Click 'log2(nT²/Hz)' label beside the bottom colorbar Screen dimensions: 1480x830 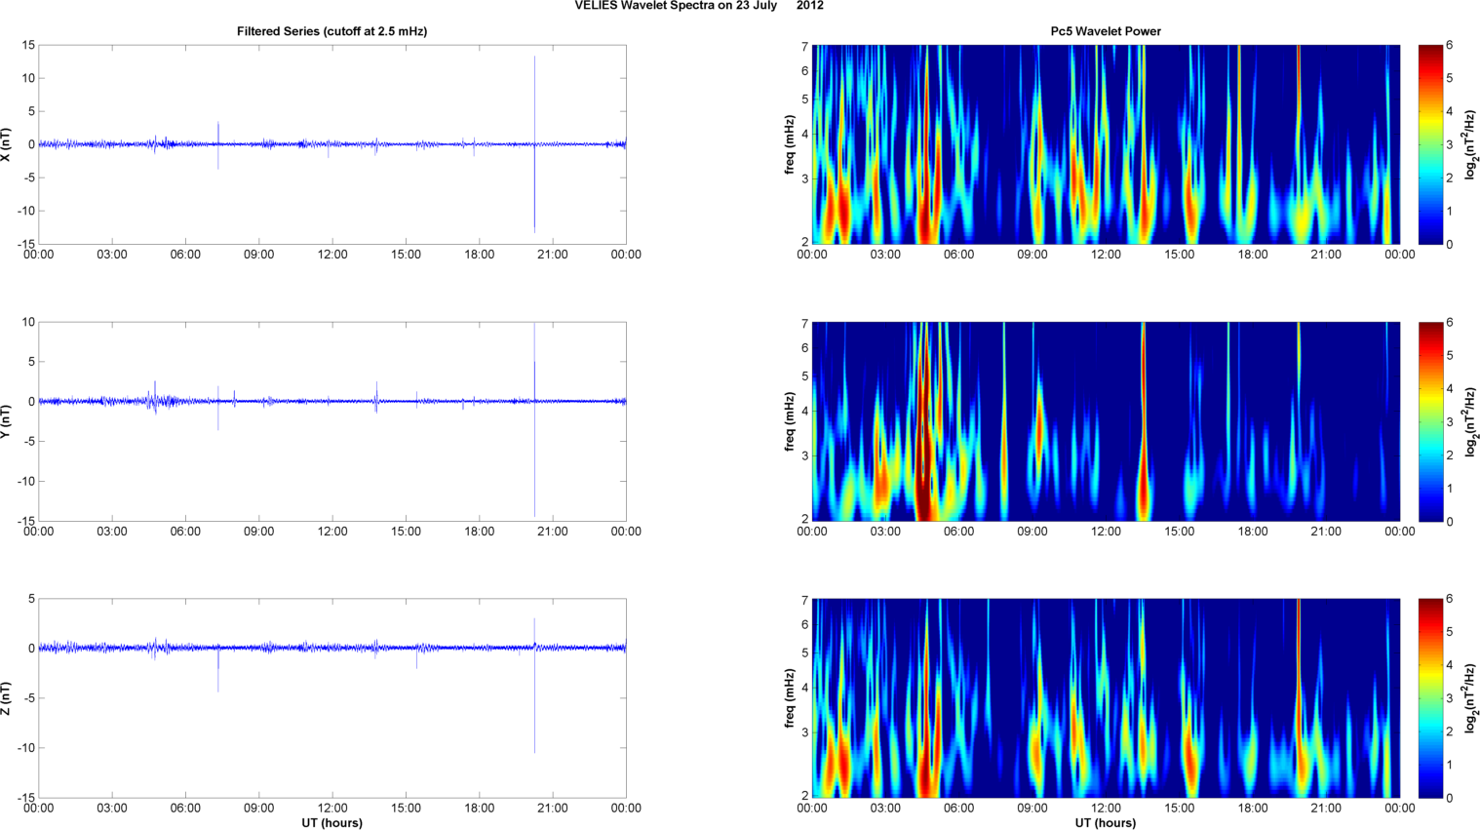[x=1471, y=698]
